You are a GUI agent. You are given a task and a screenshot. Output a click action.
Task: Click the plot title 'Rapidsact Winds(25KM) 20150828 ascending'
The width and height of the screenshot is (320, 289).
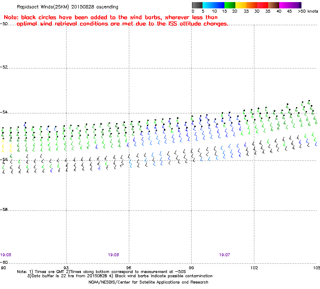pyautogui.click(x=67, y=7)
